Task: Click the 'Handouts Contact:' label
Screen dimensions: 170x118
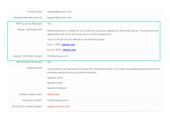Action: tap(32, 100)
